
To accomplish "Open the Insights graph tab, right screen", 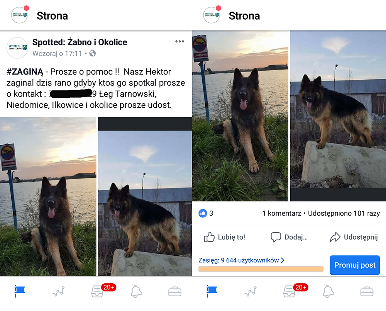I will click(251, 292).
